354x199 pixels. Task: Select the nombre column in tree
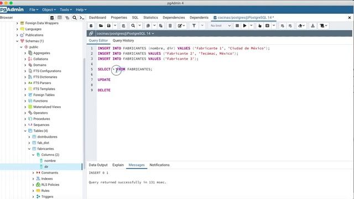(50, 161)
